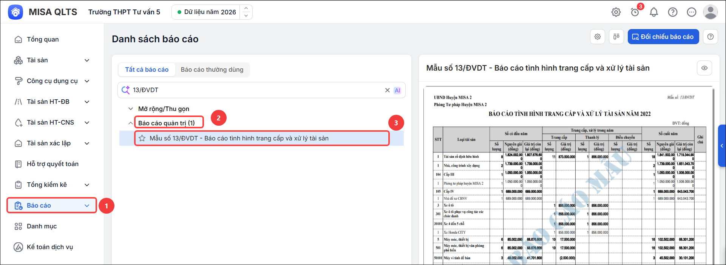Screen dimensions: 726x265
Task: Click Trường THPT Tư vấn 5 name
Action: point(124,12)
